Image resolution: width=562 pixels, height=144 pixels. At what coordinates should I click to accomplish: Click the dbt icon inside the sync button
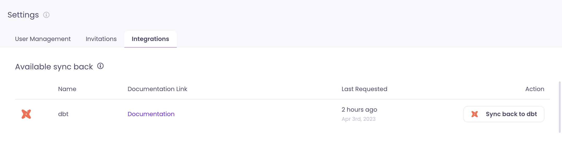pos(475,114)
